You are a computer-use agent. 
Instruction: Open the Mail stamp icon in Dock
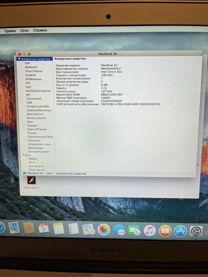14,228
